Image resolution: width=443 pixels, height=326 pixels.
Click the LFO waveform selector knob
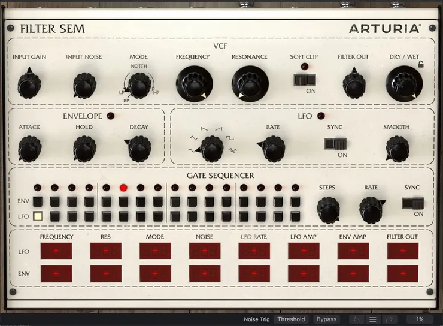point(211,149)
